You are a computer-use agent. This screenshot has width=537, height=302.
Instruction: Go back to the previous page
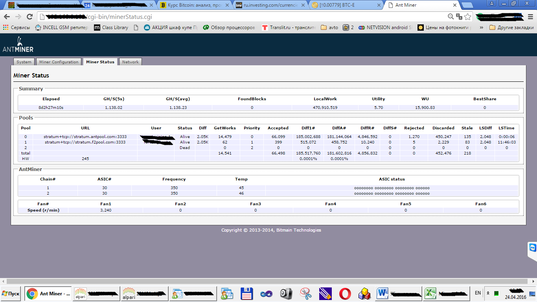click(7, 17)
